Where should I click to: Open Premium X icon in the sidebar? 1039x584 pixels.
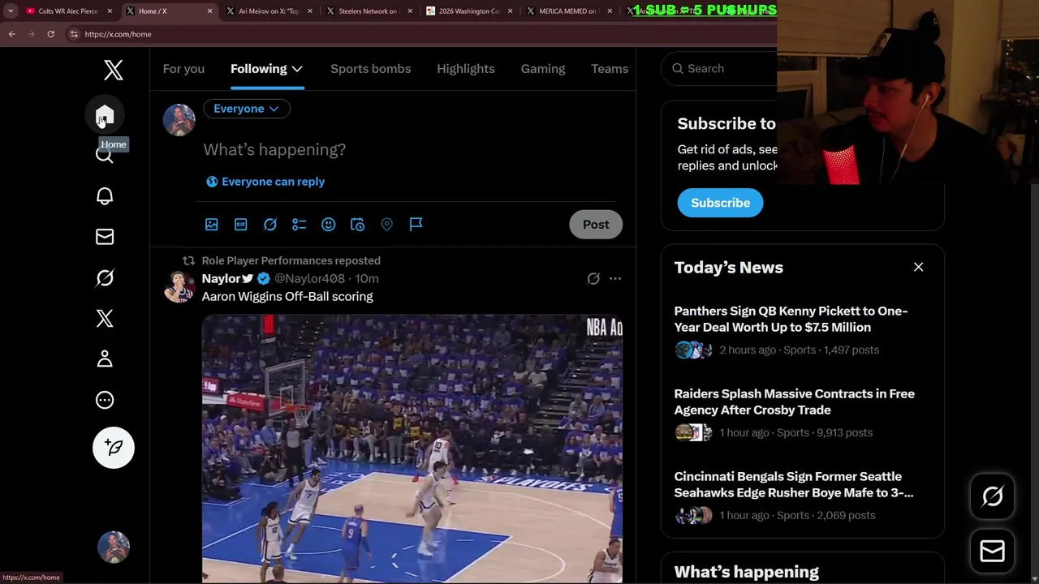(105, 318)
